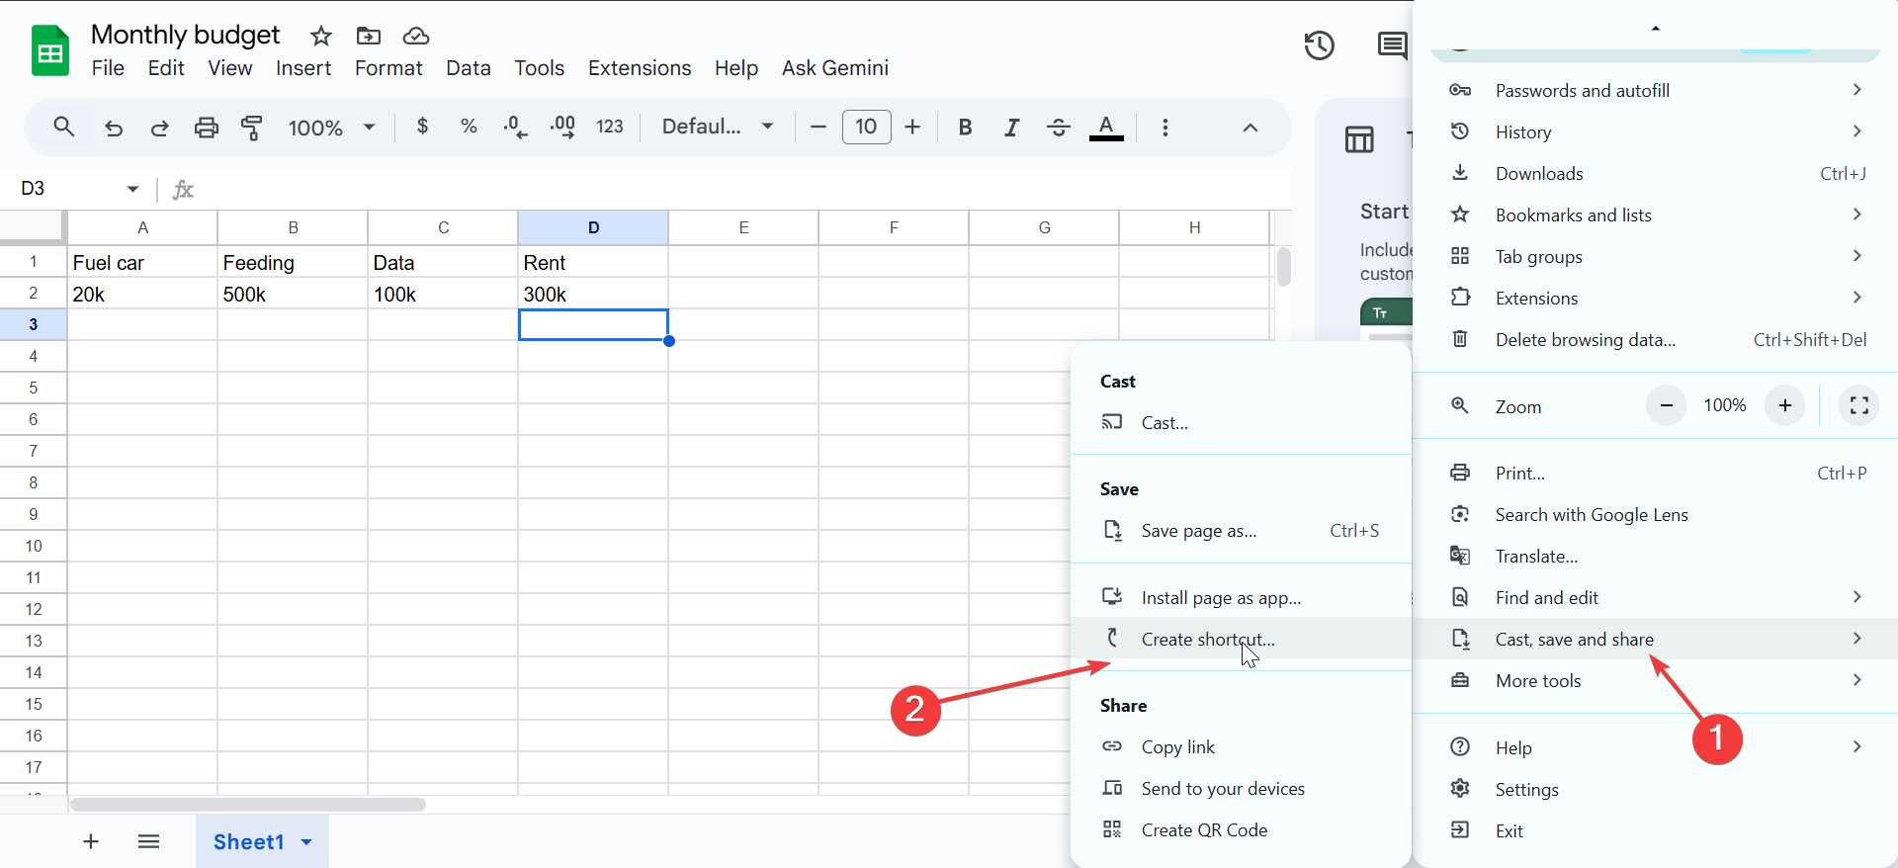
Task: Toggle strikethrough formatting
Action: tap(1058, 127)
